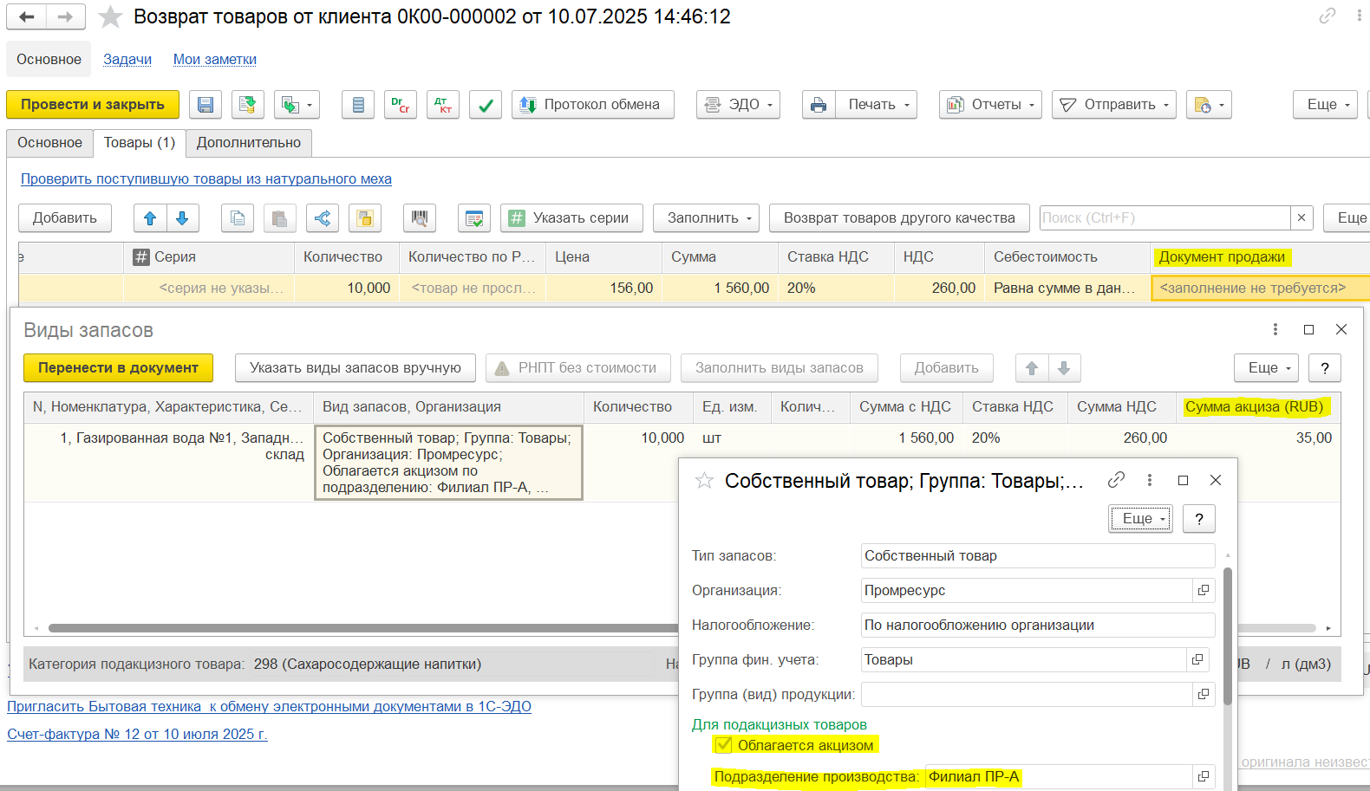The width and height of the screenshot is (1370, 791).
Task: Open the Проверить поступившую товары из натурального меха link
Action: click(206, 179)
